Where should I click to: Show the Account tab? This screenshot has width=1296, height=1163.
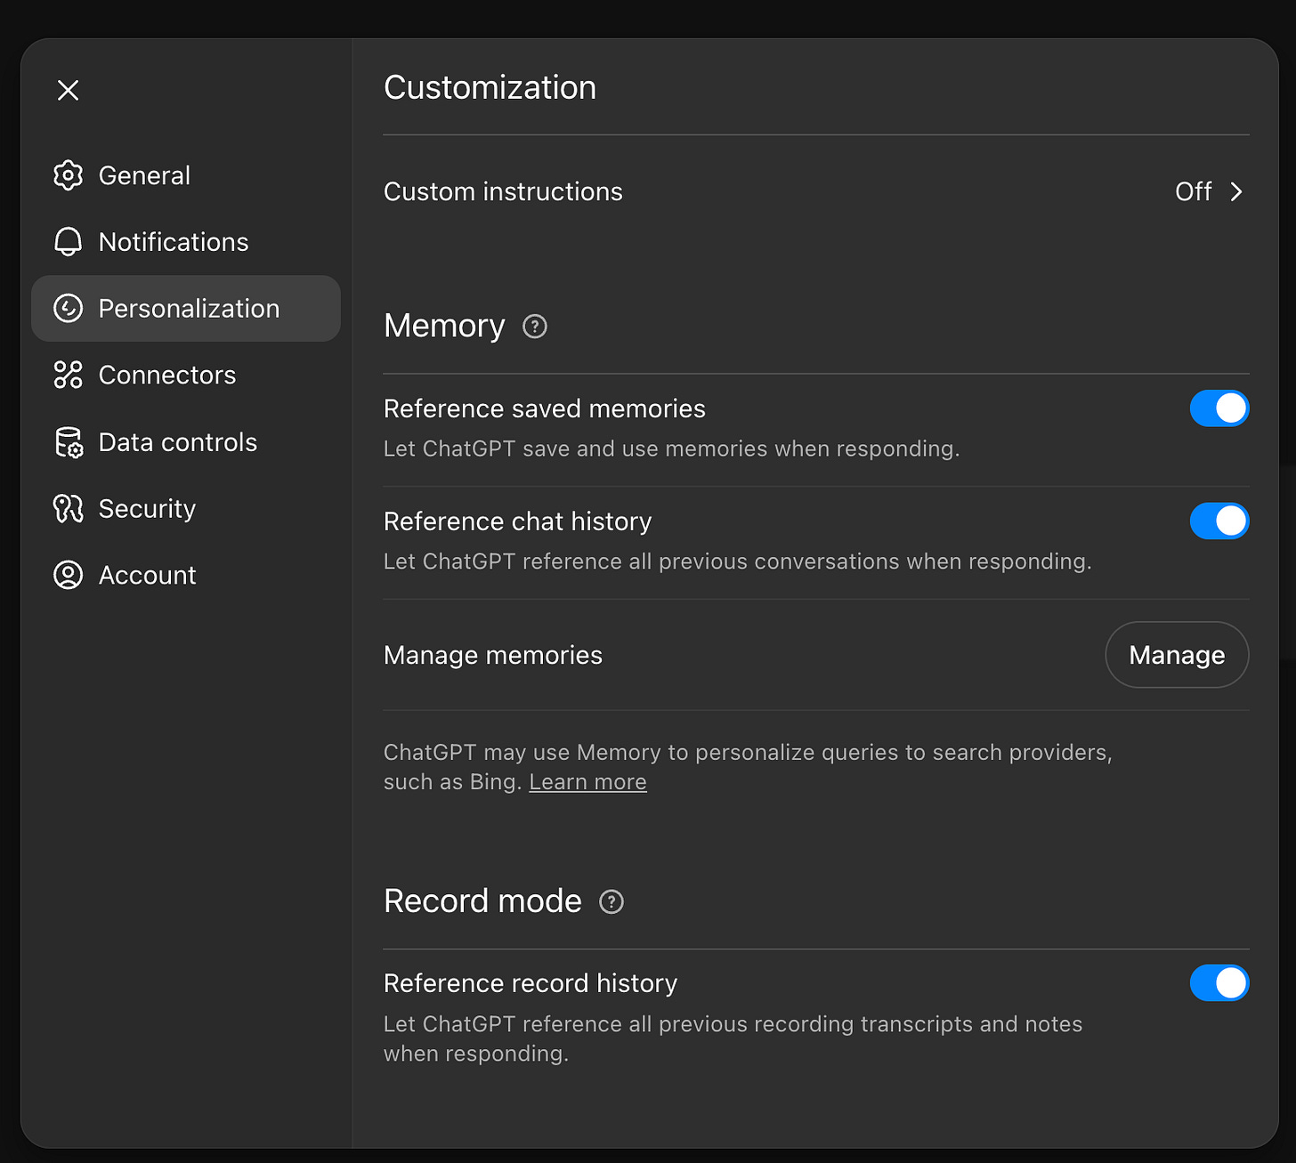186,576
